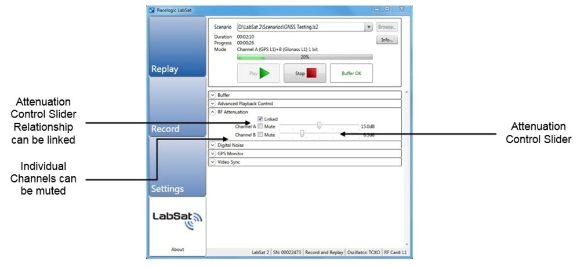Click the Scenario file path field
The image size is (580, 267).
pyautogui.click(x=300, y=27)
